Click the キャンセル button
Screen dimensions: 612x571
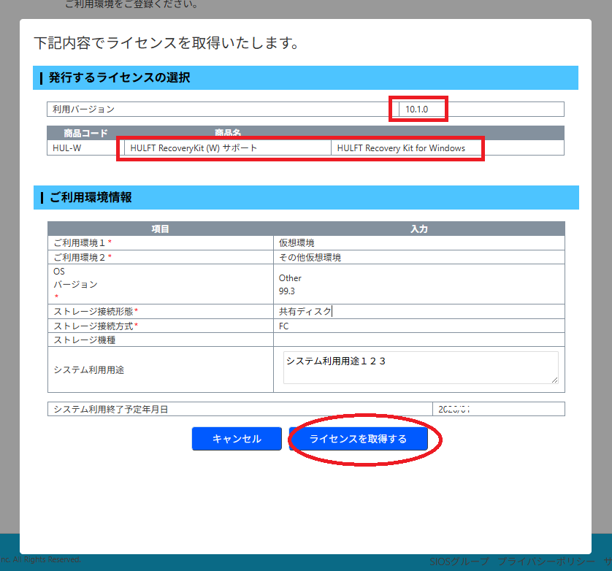click(237, 439)
